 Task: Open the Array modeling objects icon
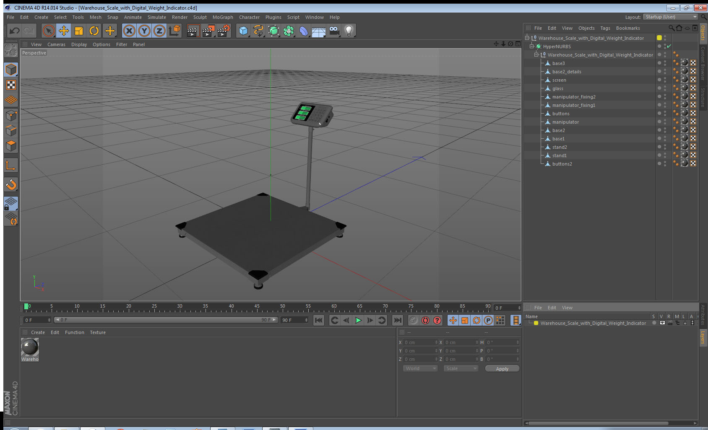289,31
